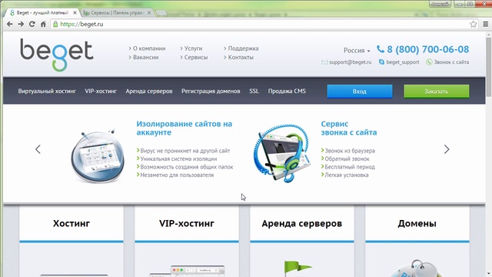Open the VIP-хостинг card heading
492x277 pixels.
point(187,224)
